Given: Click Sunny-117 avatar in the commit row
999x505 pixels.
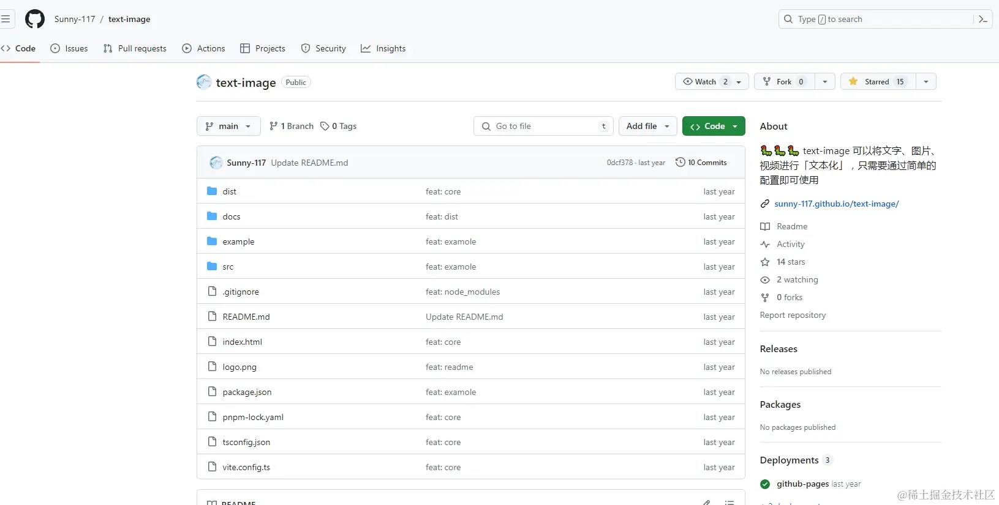Looking at the screenshot, I should tap(216, 163).
